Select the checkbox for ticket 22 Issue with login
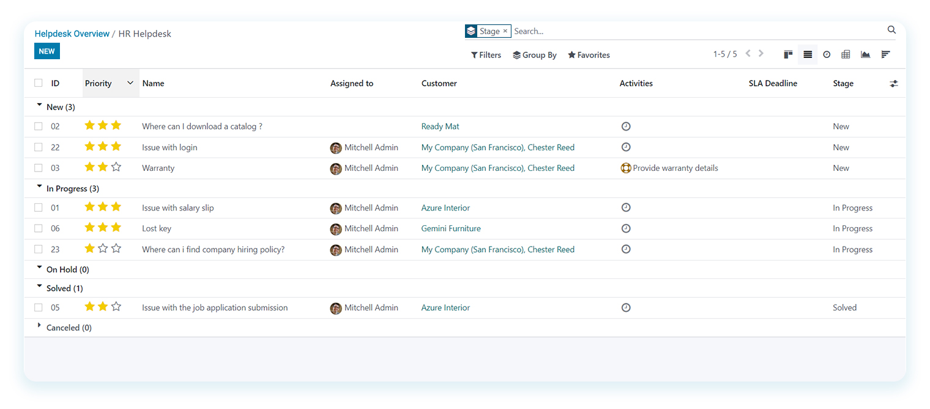The width and height of the screenshot is (930, 409). tap(38, 147)
